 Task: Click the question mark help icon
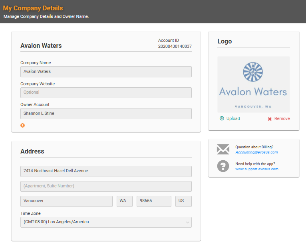tap(223, 166)
